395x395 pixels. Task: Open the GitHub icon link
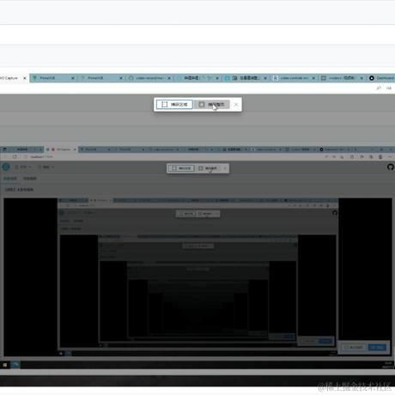pos(391,167)
